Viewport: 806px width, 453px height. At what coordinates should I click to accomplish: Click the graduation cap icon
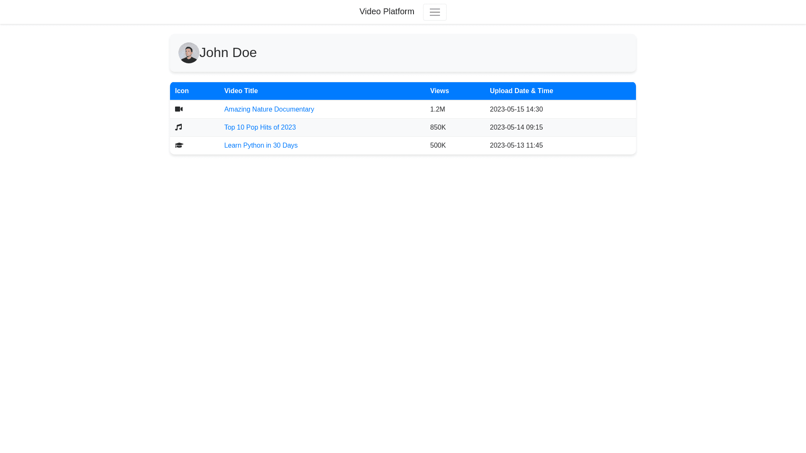(x=179, y=145)
